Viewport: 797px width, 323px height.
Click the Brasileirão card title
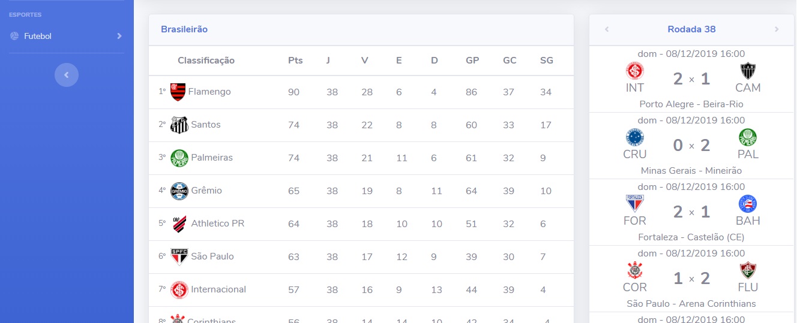(184, 29)
